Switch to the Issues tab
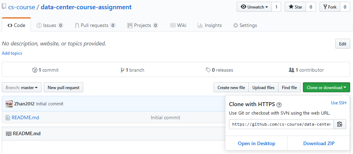This screenshot has height=154, width=353. [50, 25]
